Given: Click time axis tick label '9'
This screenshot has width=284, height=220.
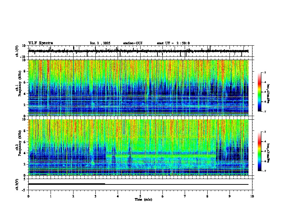Looking at the screenshot, I should click(229, 196).
